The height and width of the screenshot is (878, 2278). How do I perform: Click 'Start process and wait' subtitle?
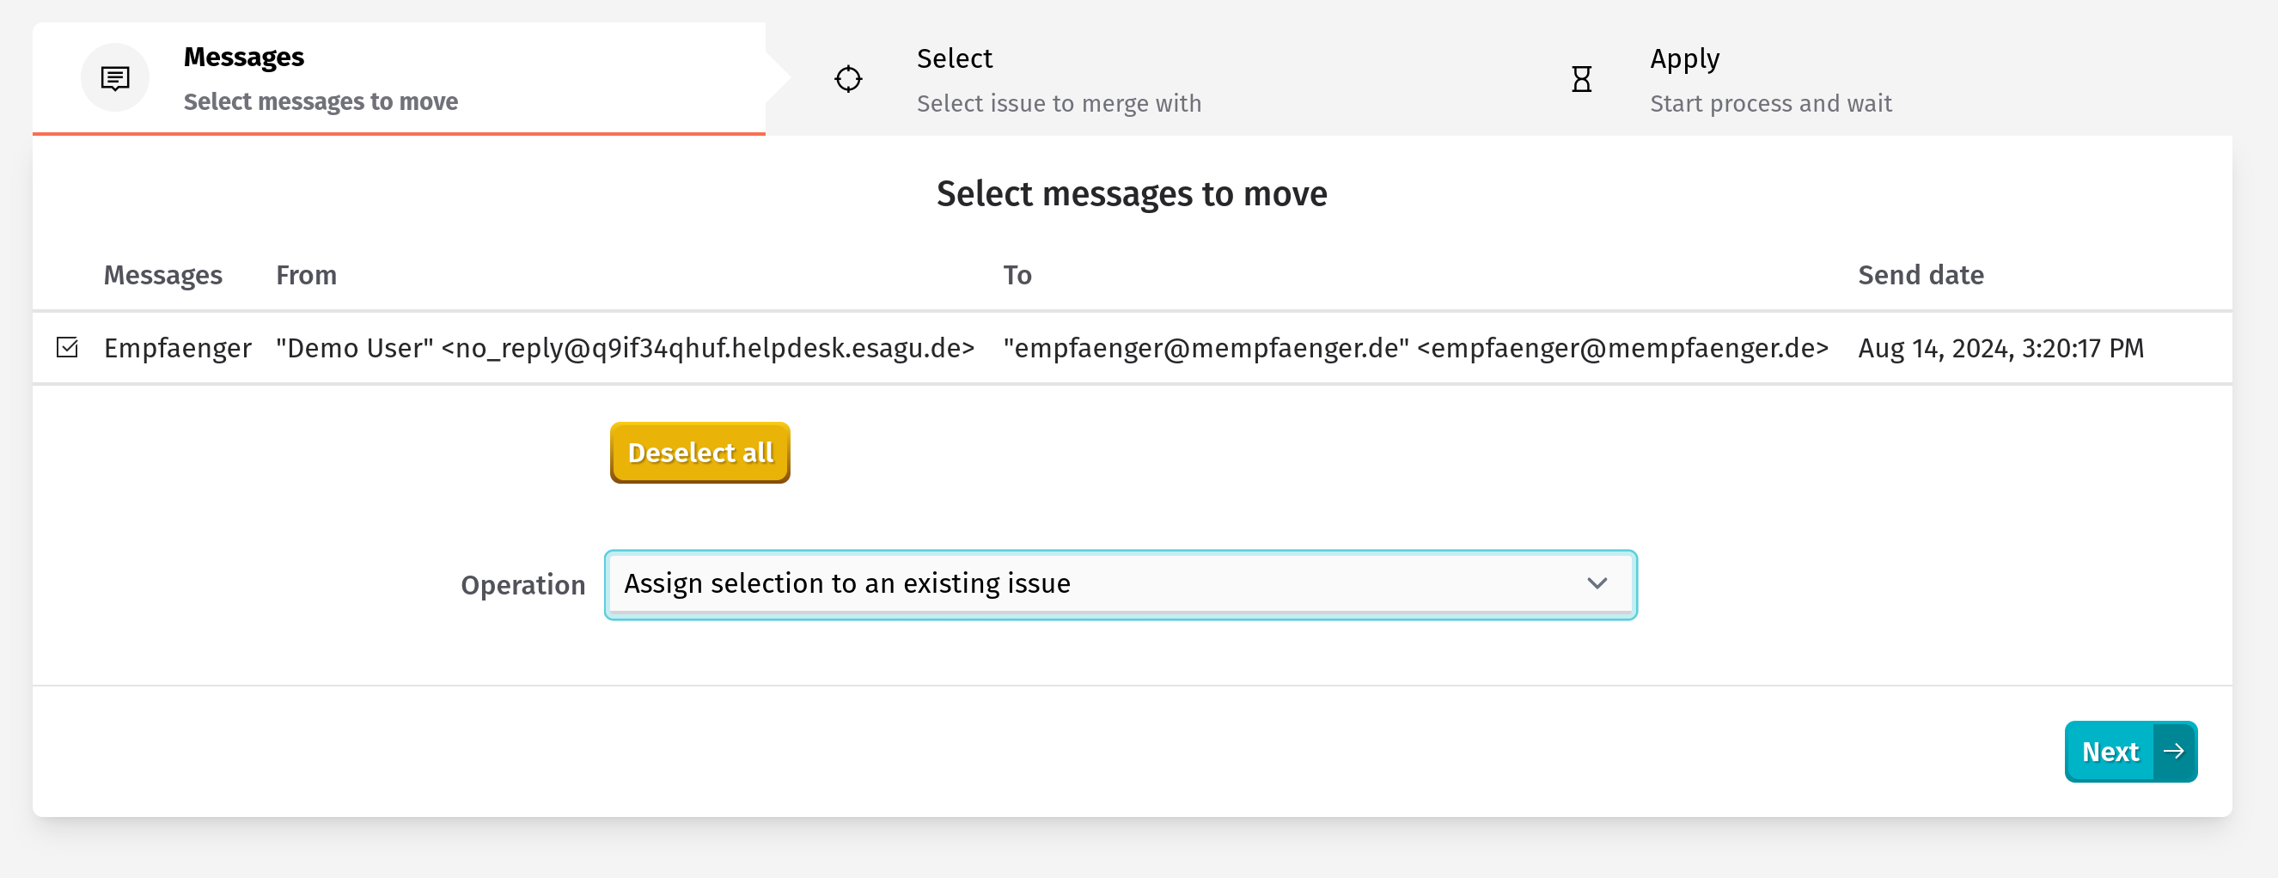[1770, 102]
